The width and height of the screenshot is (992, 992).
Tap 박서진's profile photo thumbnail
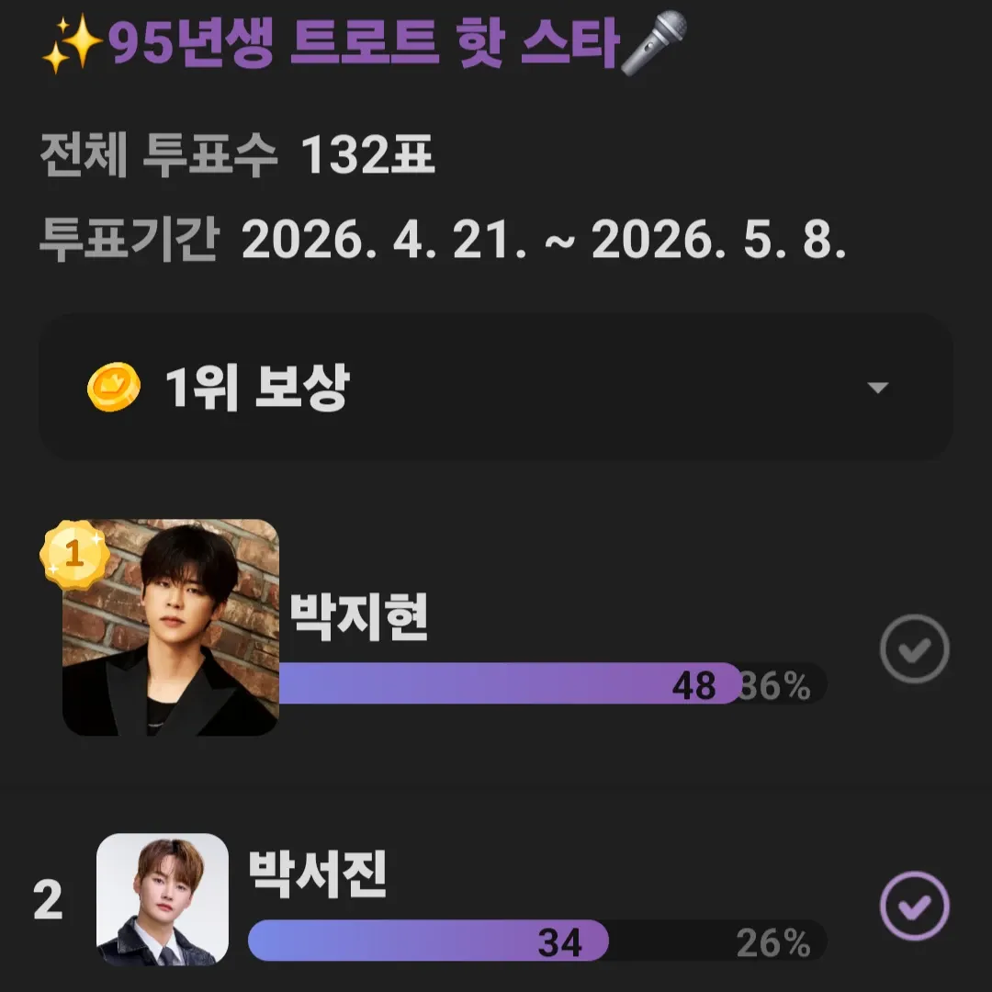(163, 899)
